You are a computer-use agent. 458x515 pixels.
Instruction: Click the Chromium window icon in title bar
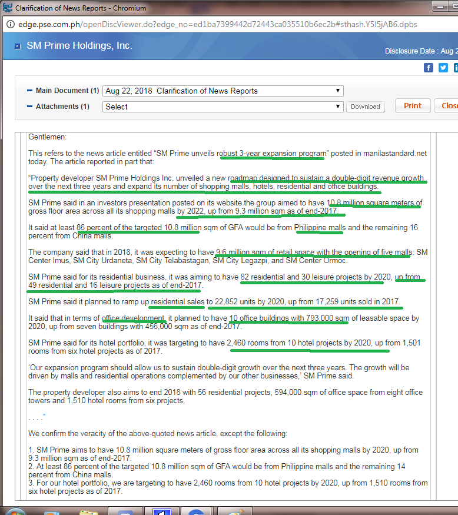tap(8, 8)
